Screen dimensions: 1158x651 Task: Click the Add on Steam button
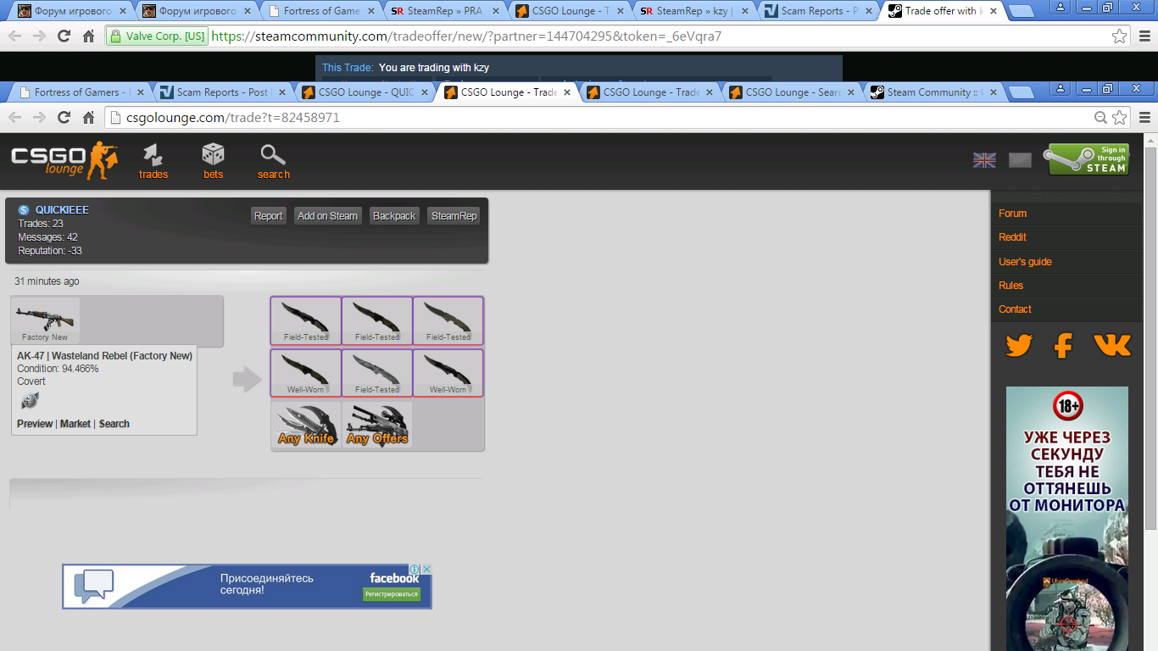pos(327,216)
